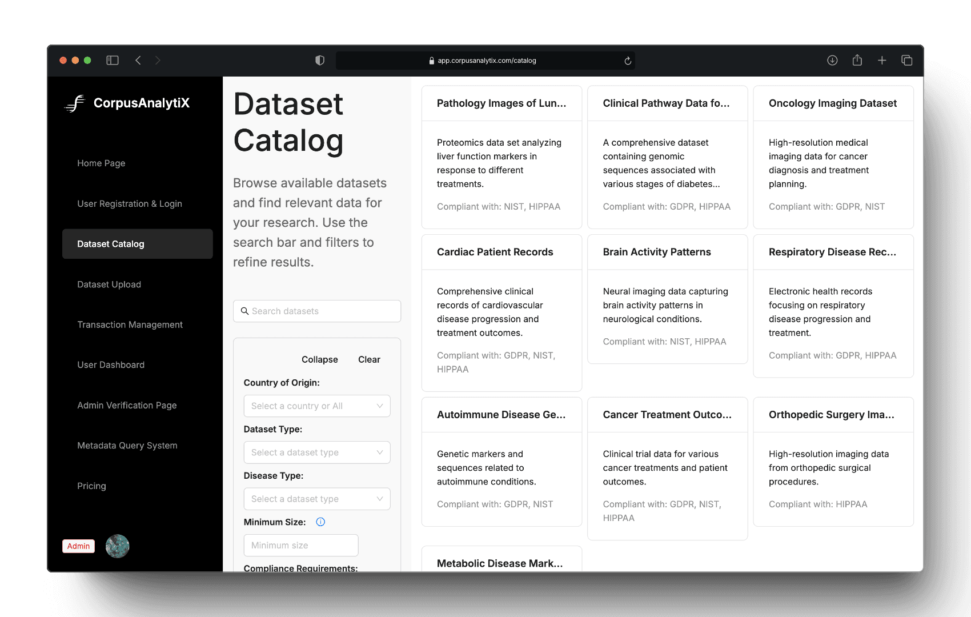Open Brain Activity Patterns card
This screenshot has width=971, height=617.
click(667, 299)
